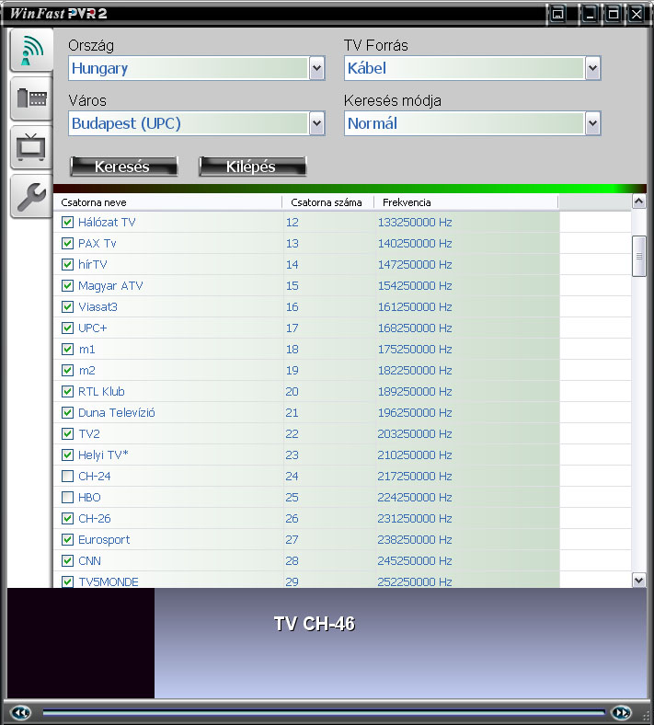
Task: Expand the Város city dropdown arrow
Action: (x=316, y=123)
